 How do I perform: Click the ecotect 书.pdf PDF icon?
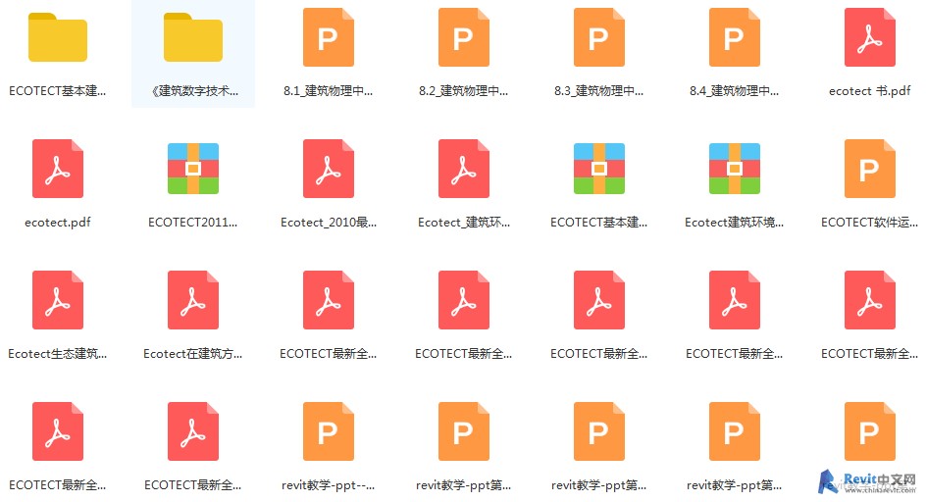pyautogui.click(x=870, y=37)
